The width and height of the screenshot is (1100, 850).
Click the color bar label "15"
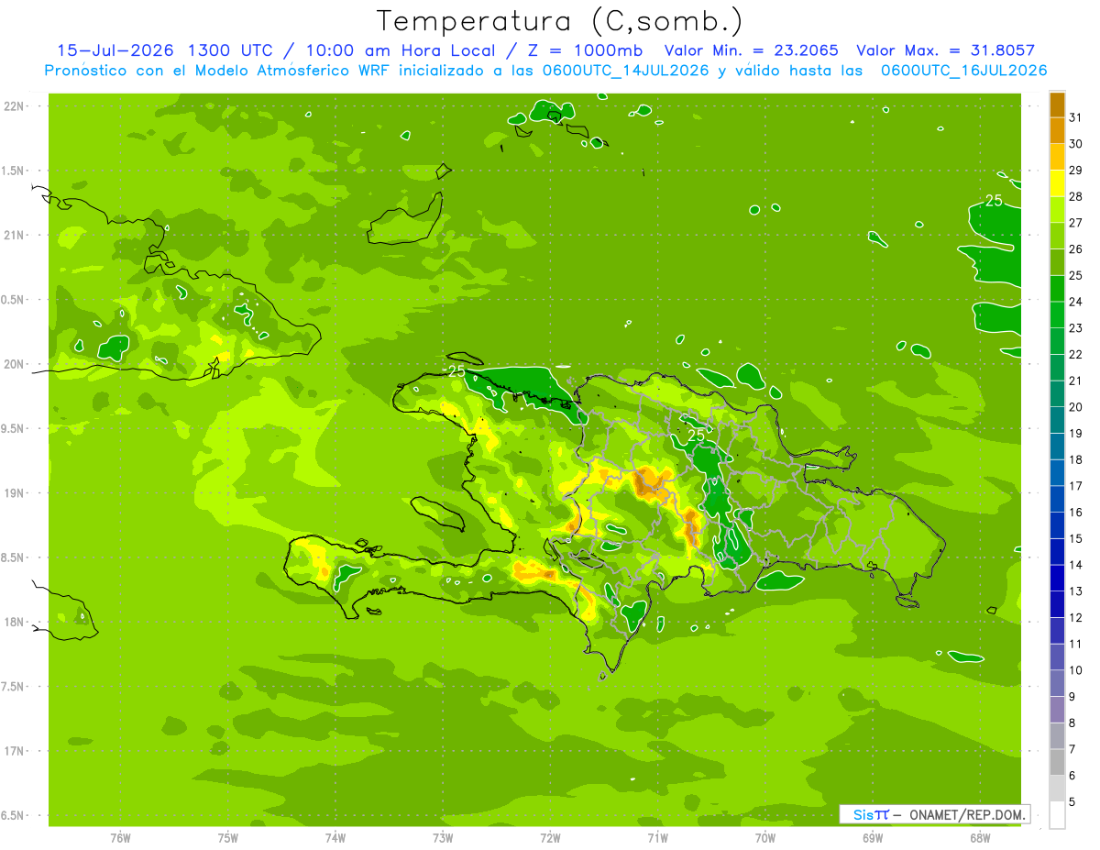(1076, 539)
